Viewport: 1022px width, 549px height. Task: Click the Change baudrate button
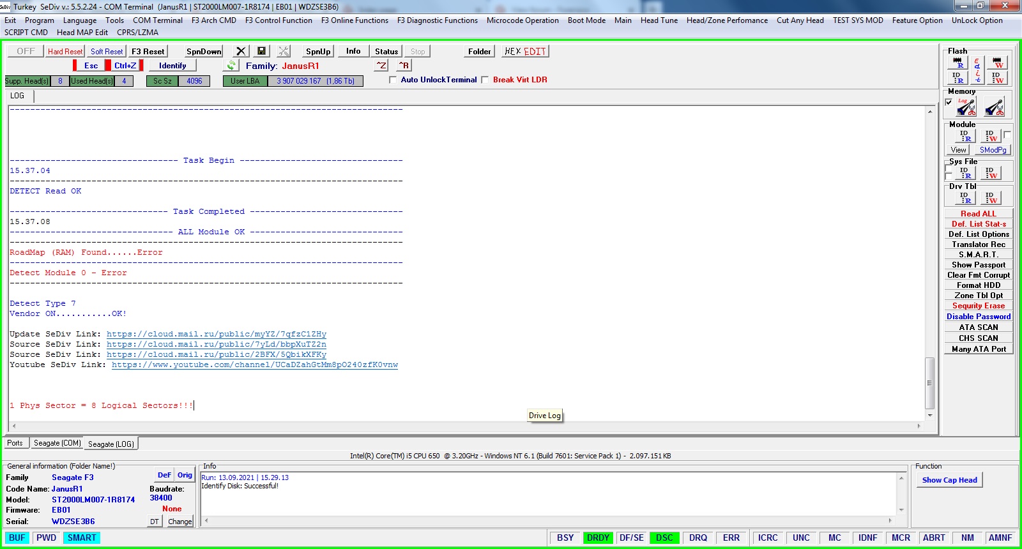tap(179, 522)
